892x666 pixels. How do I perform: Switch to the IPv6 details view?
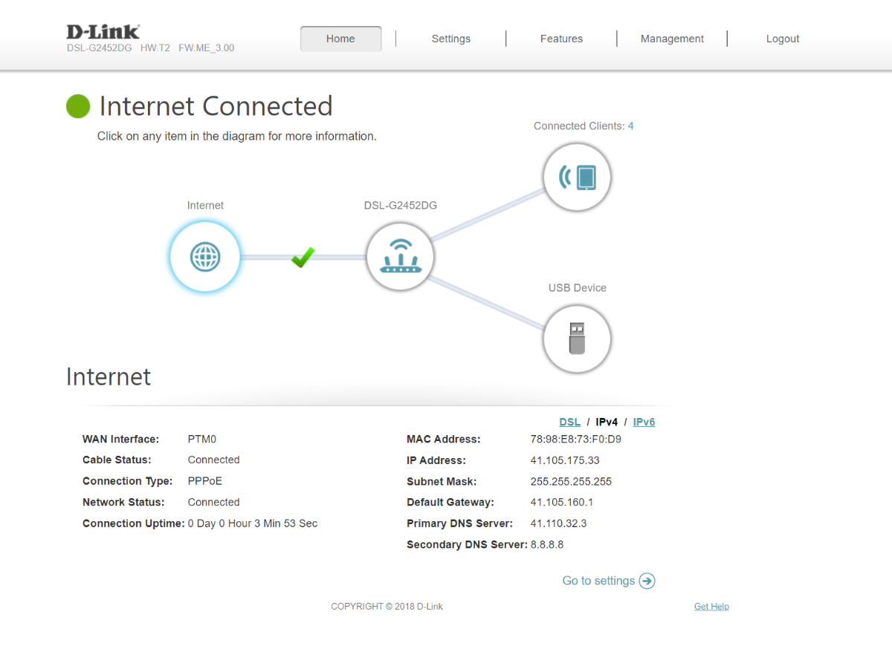coord(644,422)
